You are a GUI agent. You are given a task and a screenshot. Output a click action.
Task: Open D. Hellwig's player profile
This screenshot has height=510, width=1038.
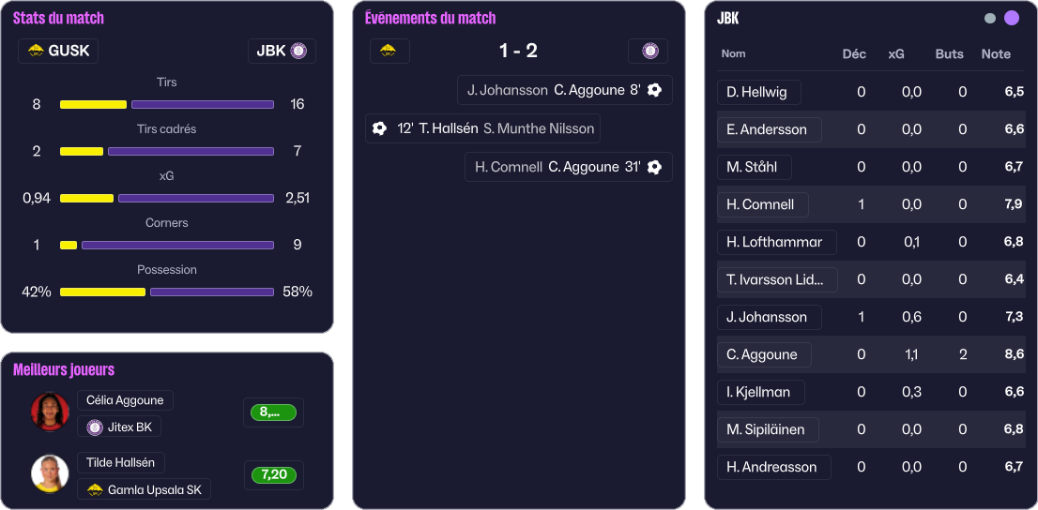point(758,92)
